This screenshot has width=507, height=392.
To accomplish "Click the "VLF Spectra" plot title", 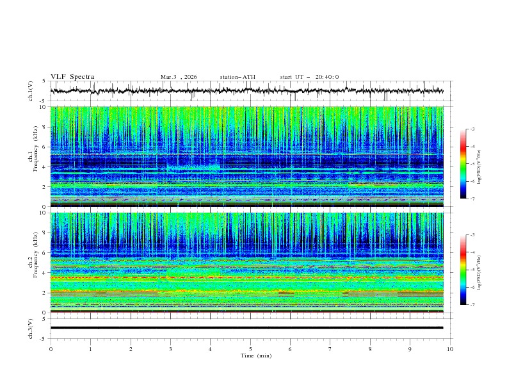I will (x=72, y=77).
